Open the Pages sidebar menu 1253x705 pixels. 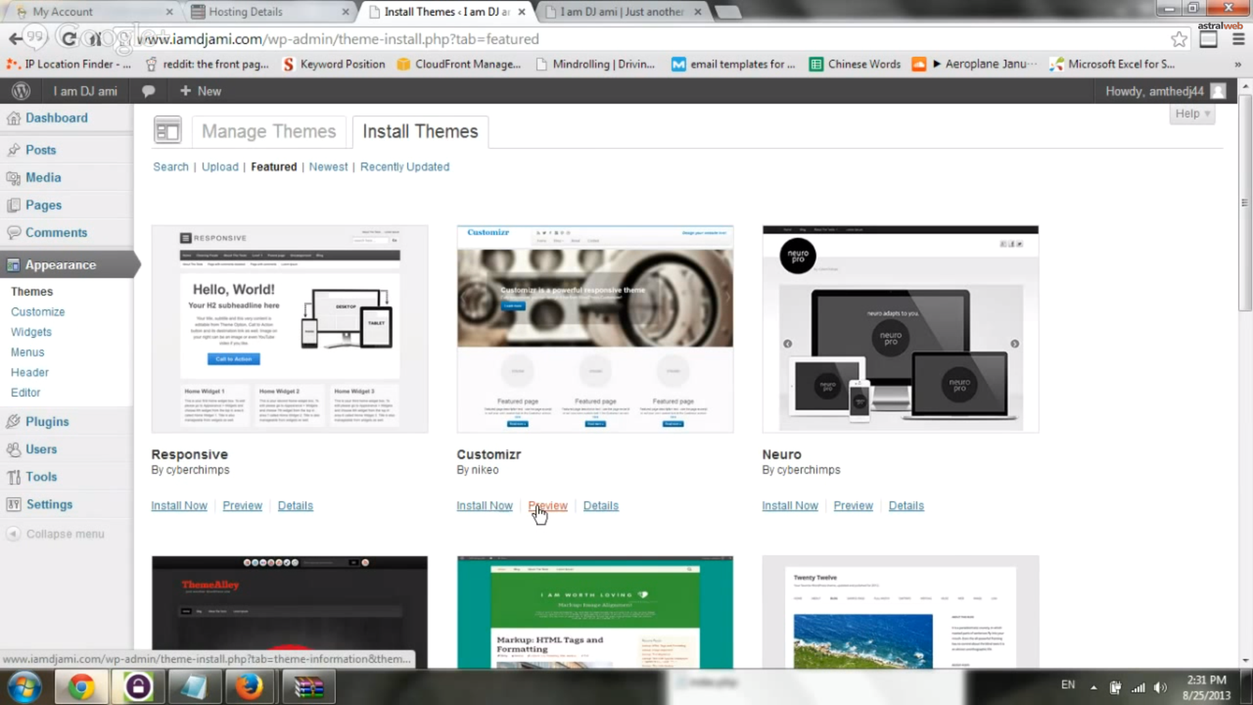point(44,205)
